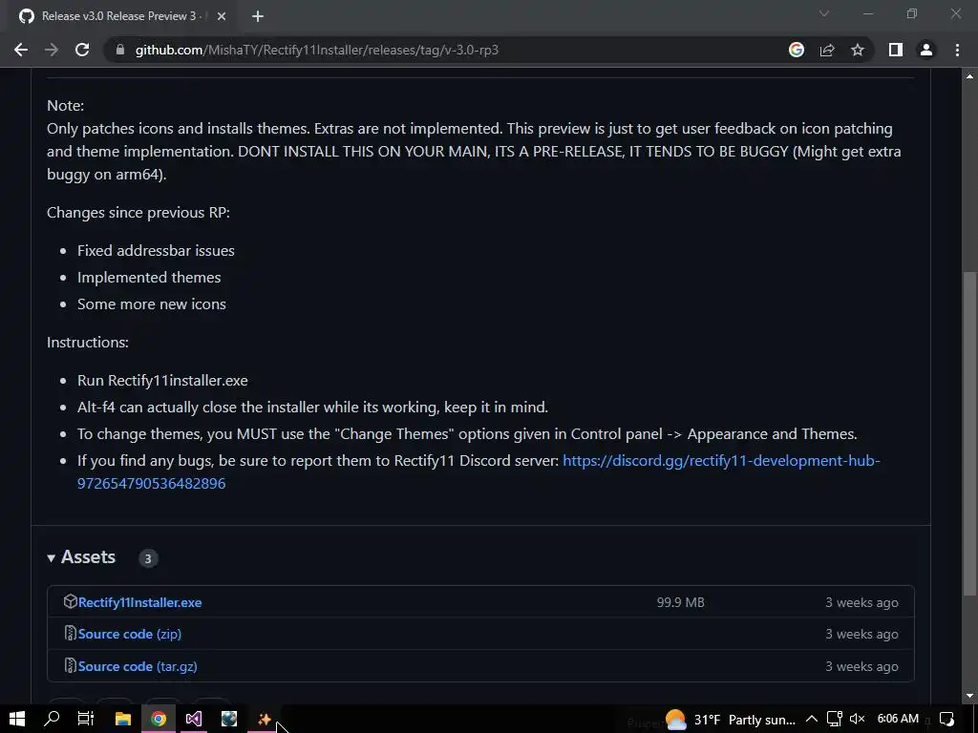Click '3 weeks ago' in Source code (zip) row

pyautogui.click(x=862, y=634)
